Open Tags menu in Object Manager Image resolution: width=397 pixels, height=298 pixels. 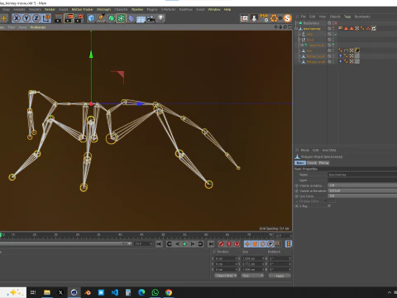[x=347, y=17]
